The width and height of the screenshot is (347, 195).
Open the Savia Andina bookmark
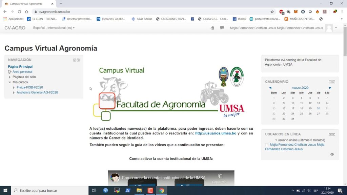pyautogui.click(x=142, y=19)
